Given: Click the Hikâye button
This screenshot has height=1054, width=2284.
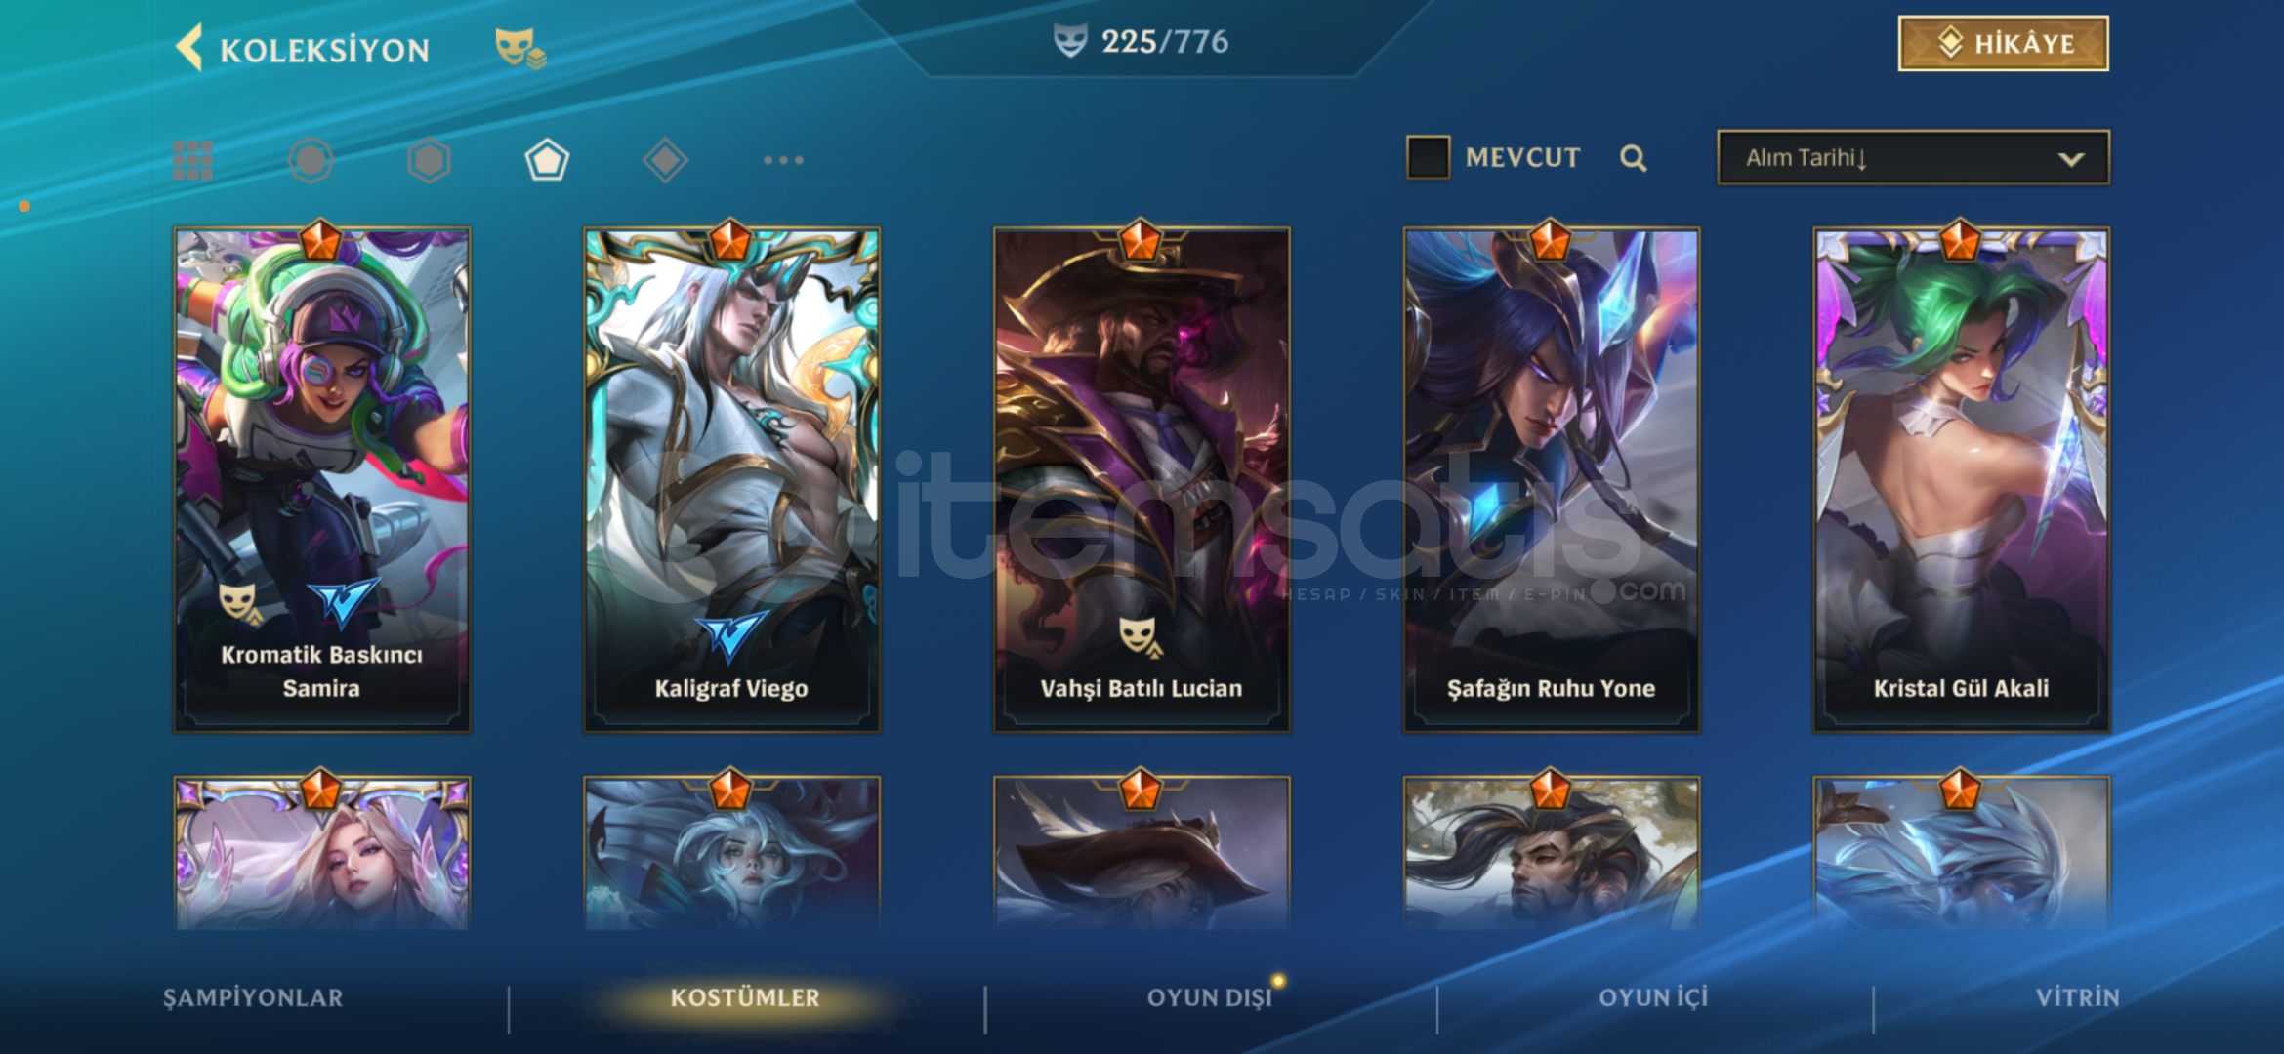Looking at the screenshot, I should [x=2003, y=44].
